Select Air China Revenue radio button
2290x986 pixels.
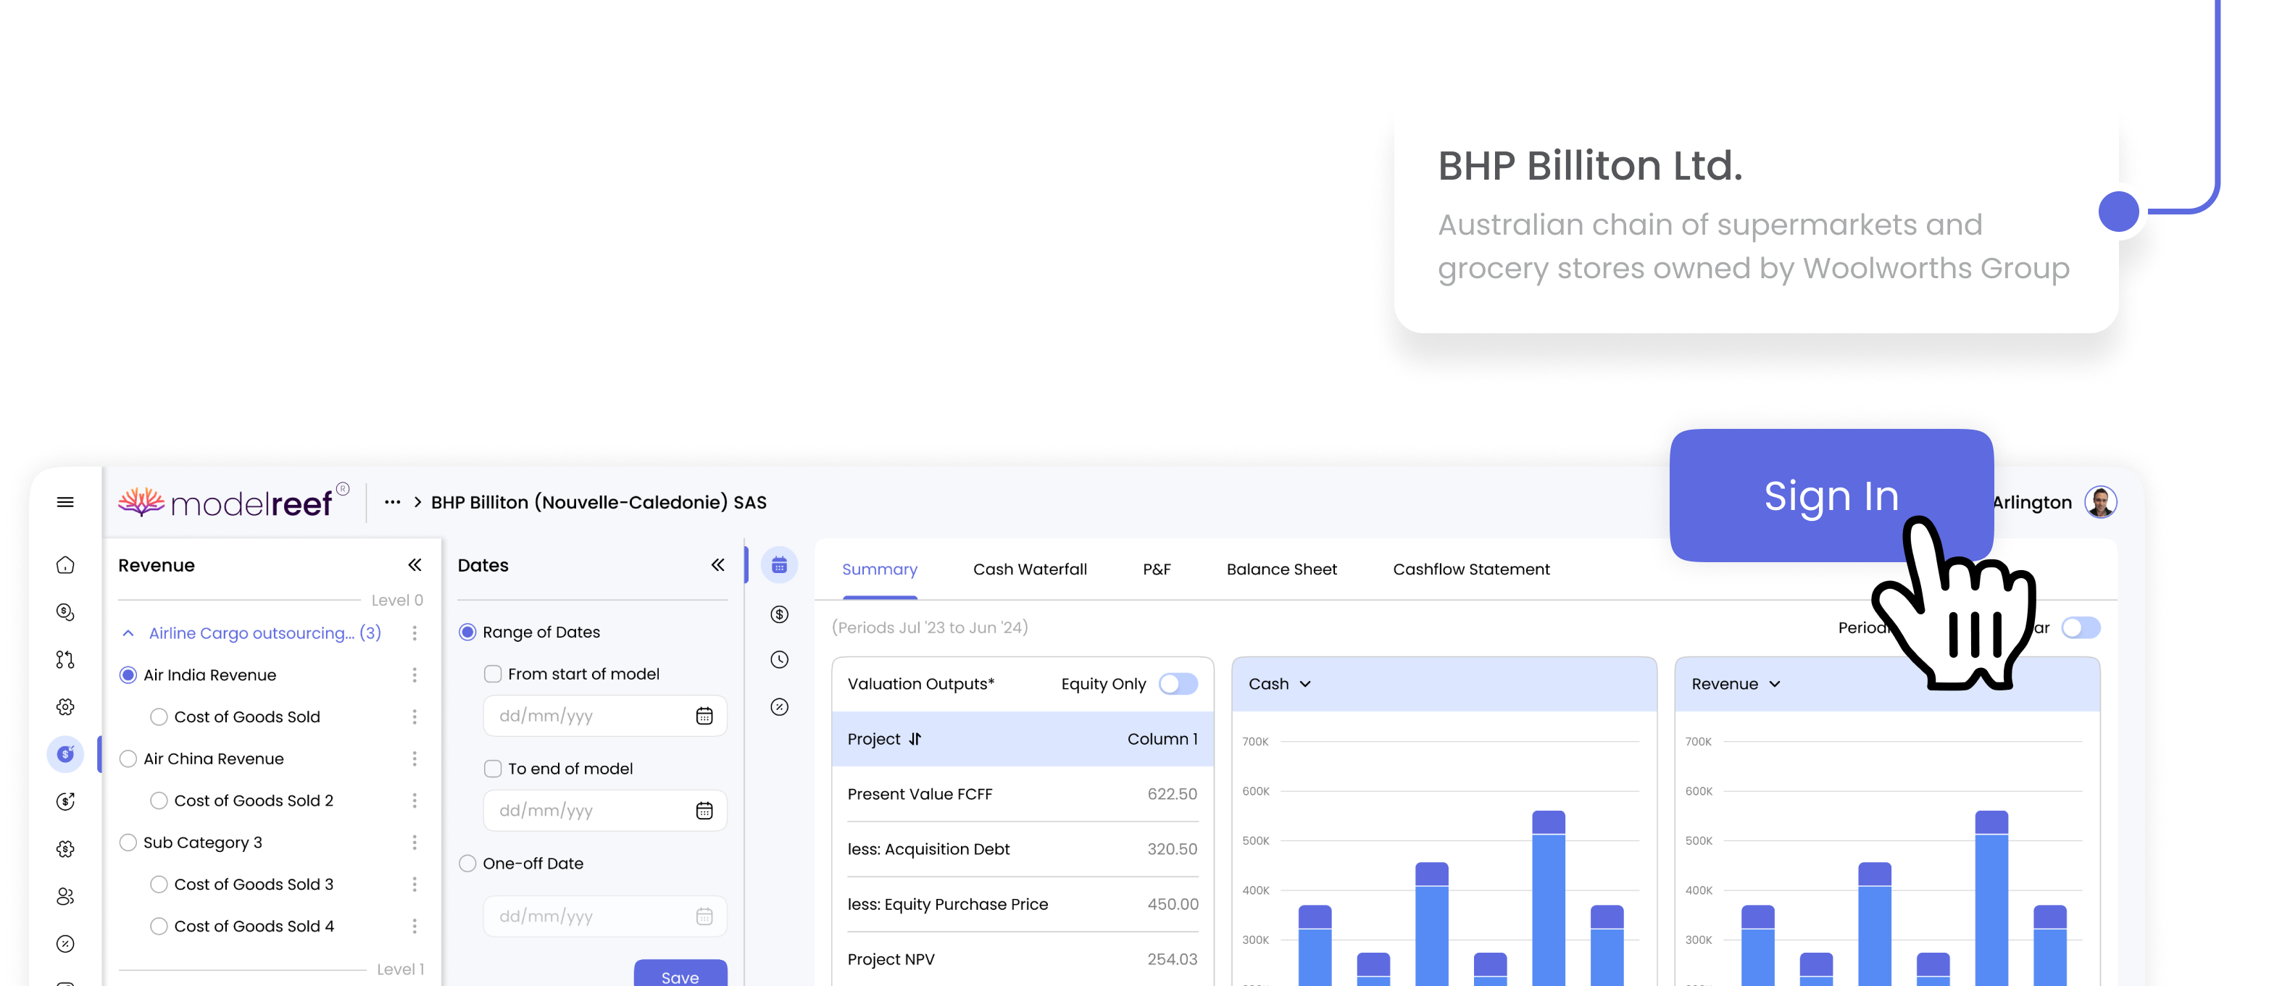click(128, 759)
